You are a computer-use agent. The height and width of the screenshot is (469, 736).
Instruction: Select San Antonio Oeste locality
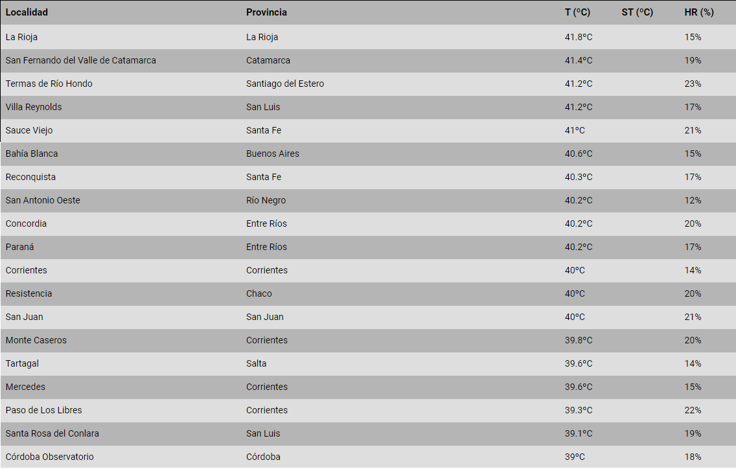tap(43, 200)
